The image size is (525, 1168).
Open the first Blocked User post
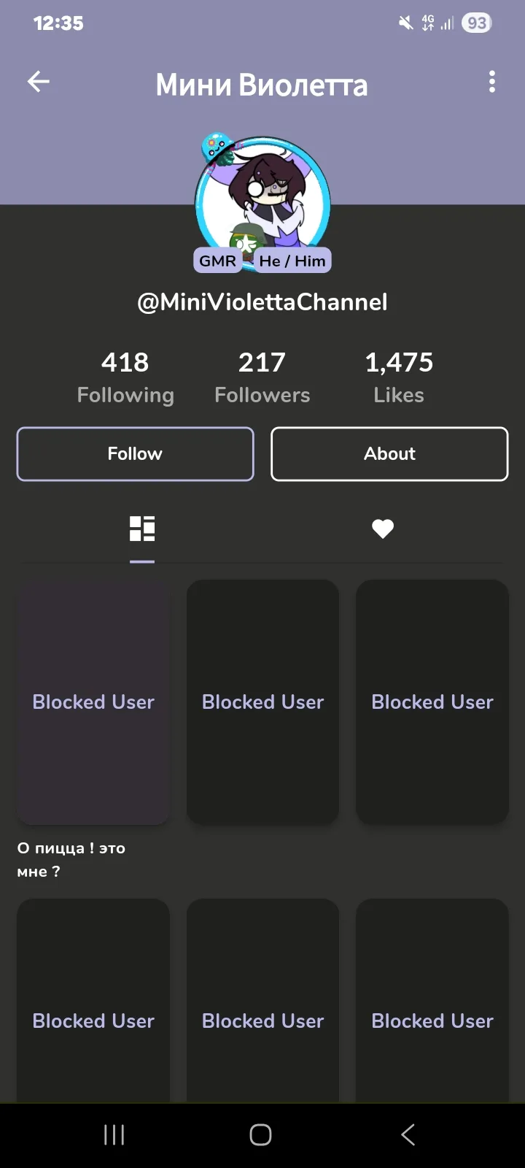93,702
